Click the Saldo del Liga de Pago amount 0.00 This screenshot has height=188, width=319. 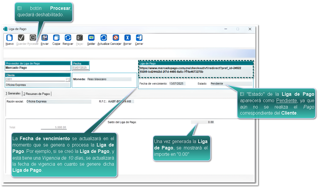(x=203, y=122)
